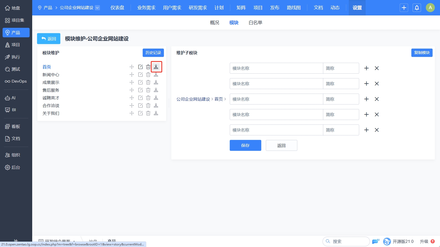
Task: Open the user avatar menu
Action: coord(430,8)
